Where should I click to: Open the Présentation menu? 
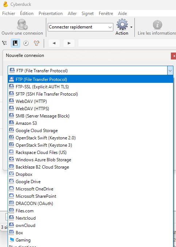pos(51,13)
